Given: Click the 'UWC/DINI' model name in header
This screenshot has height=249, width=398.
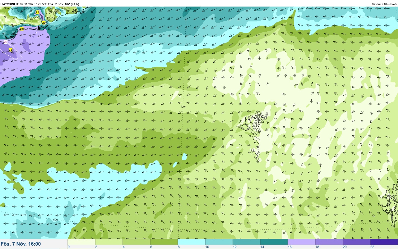Looking at the screenshot, I should pos(8,4).
